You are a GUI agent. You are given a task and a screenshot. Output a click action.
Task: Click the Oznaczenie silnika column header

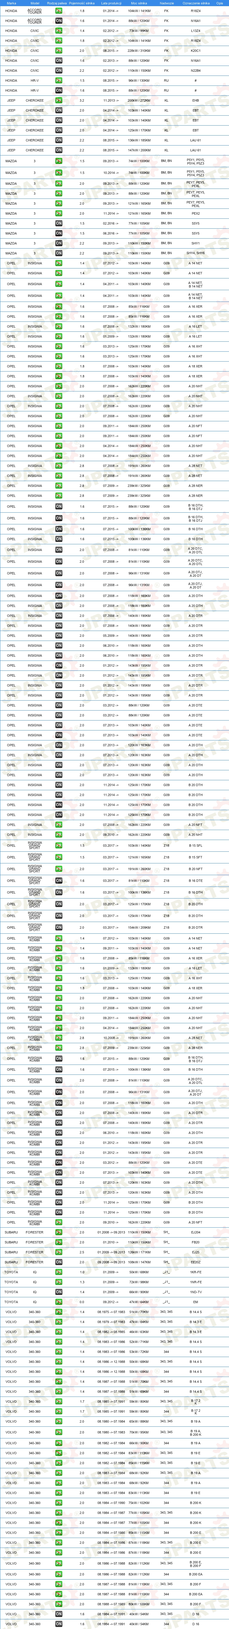196,3
